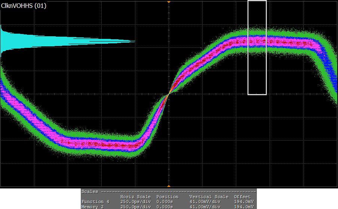Click the orange trigger marker at top
This screenshot has height=209, width=338.
169,2
